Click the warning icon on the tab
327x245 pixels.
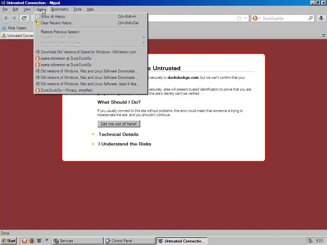4,36
